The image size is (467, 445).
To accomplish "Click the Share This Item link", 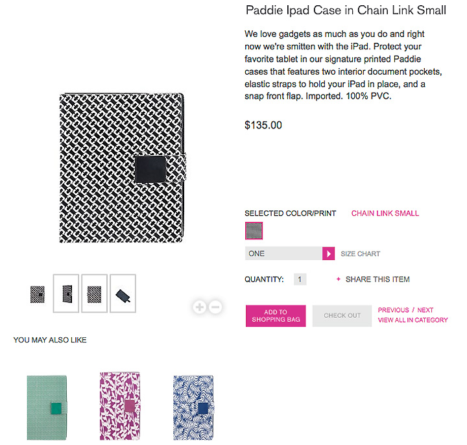I will pos(377,280).
